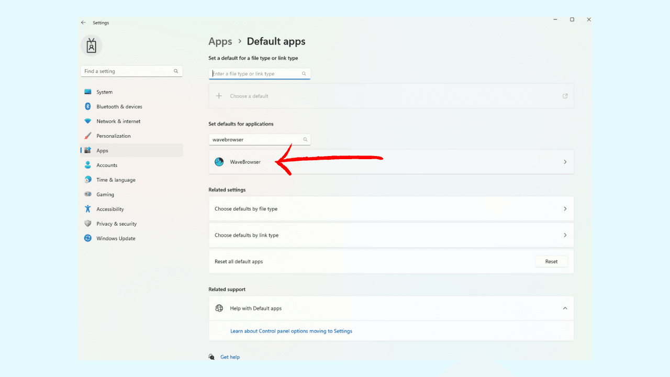Click the back arrow in Settings header
The width and height of the screenshot is (670, 377).
click(83, 23)
